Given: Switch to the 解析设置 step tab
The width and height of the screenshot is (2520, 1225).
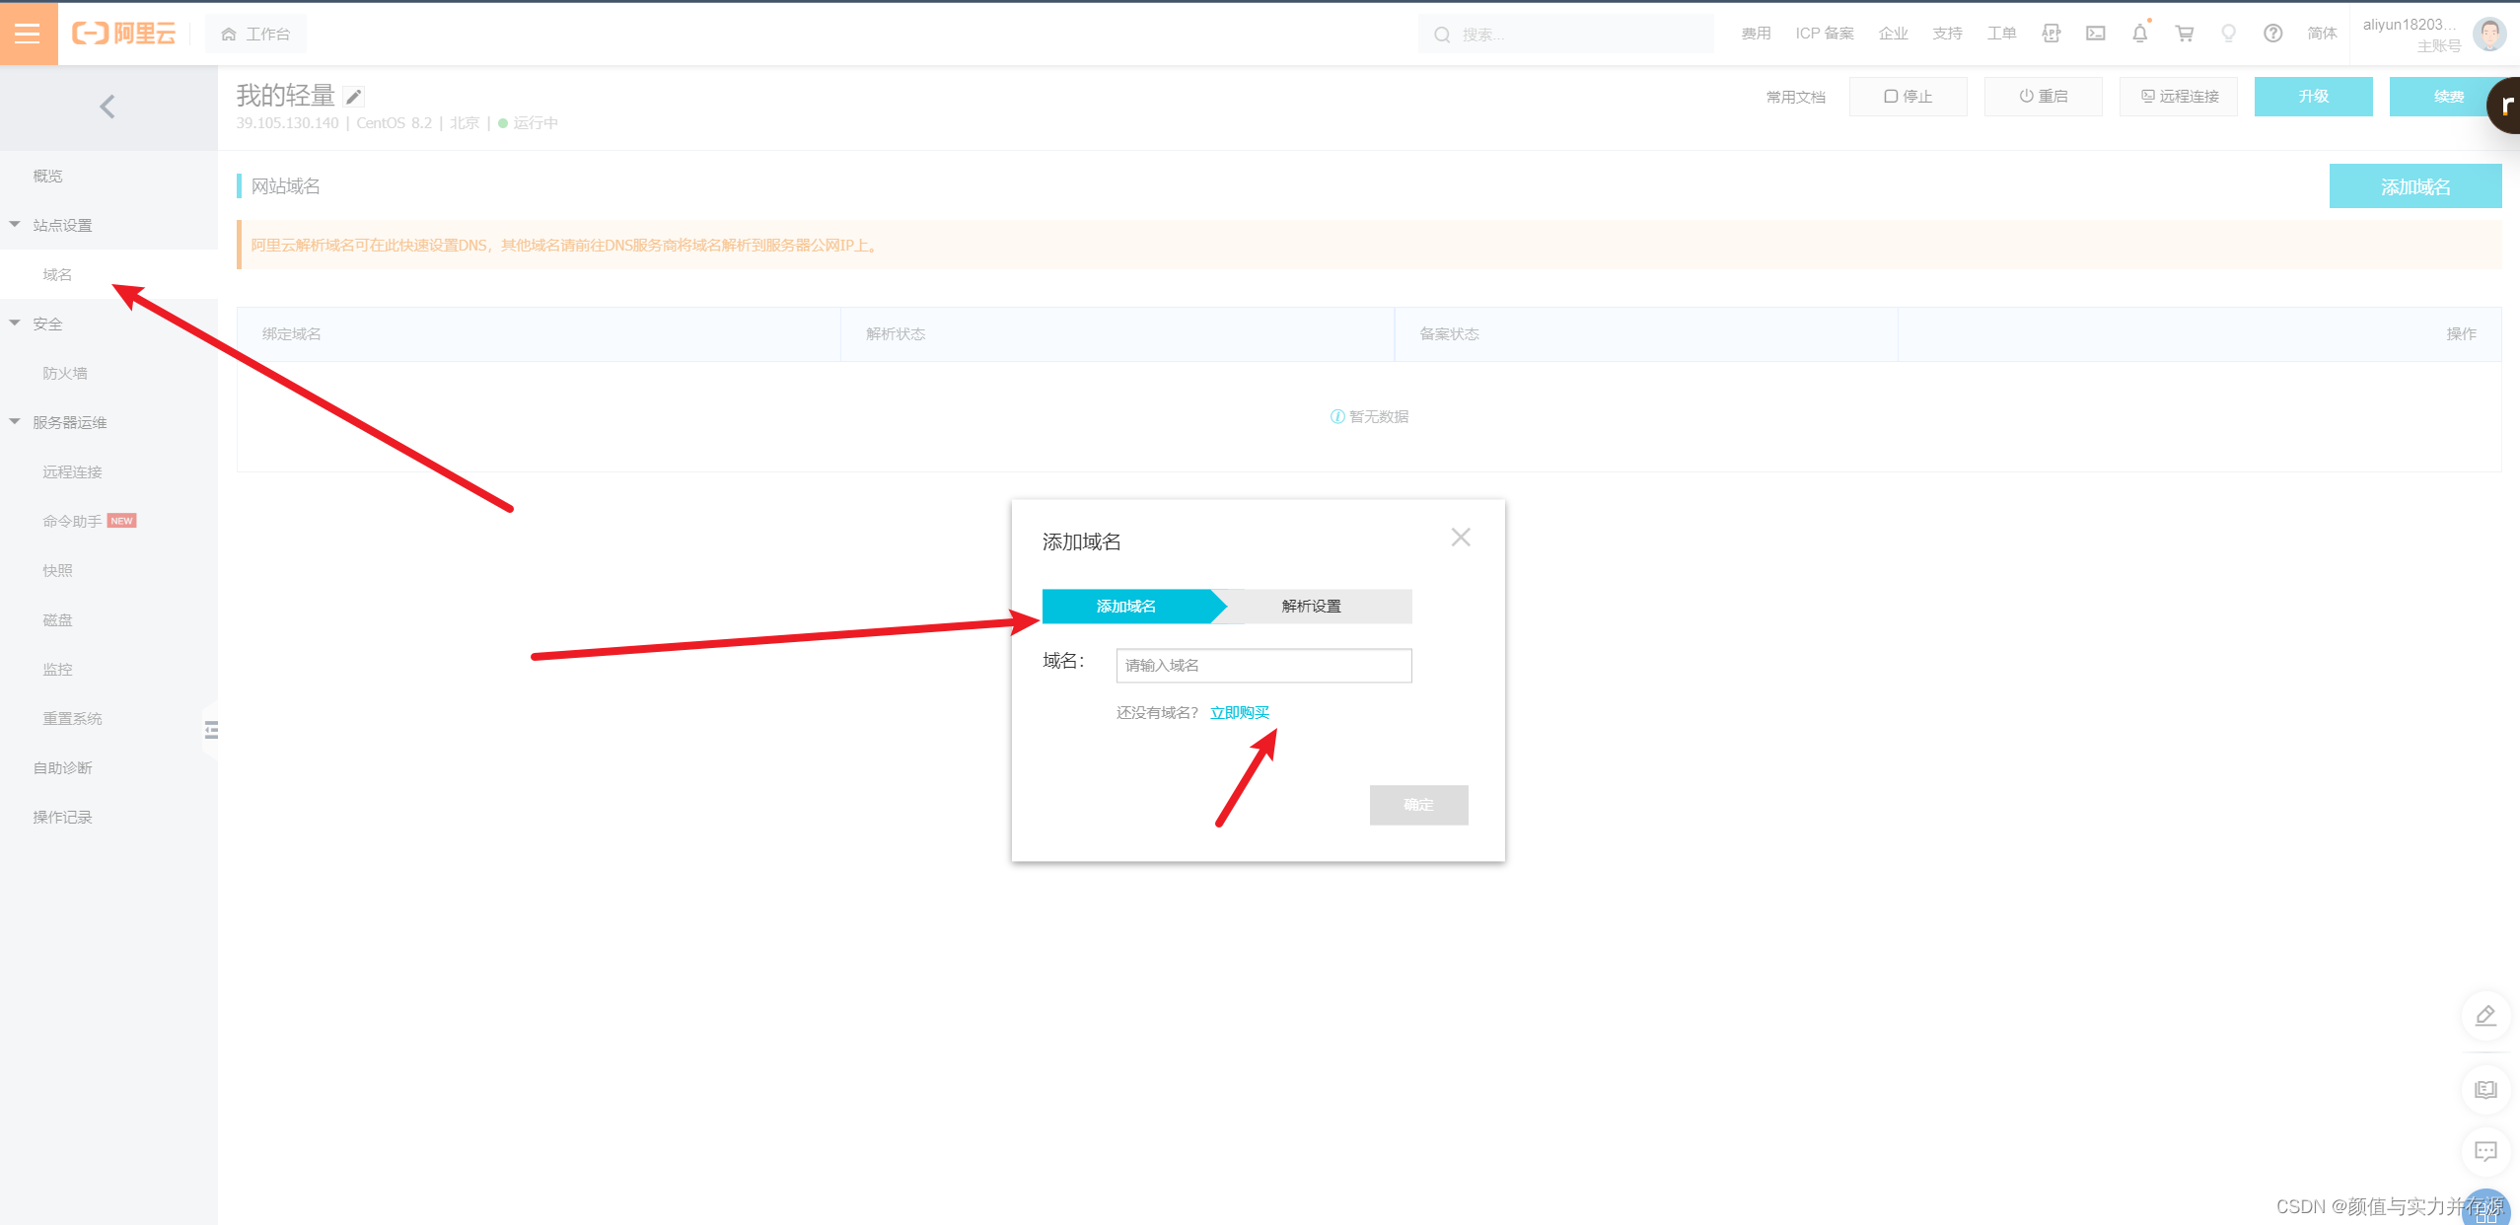Looking at the screenshot, I should [x=1311, y=607].
